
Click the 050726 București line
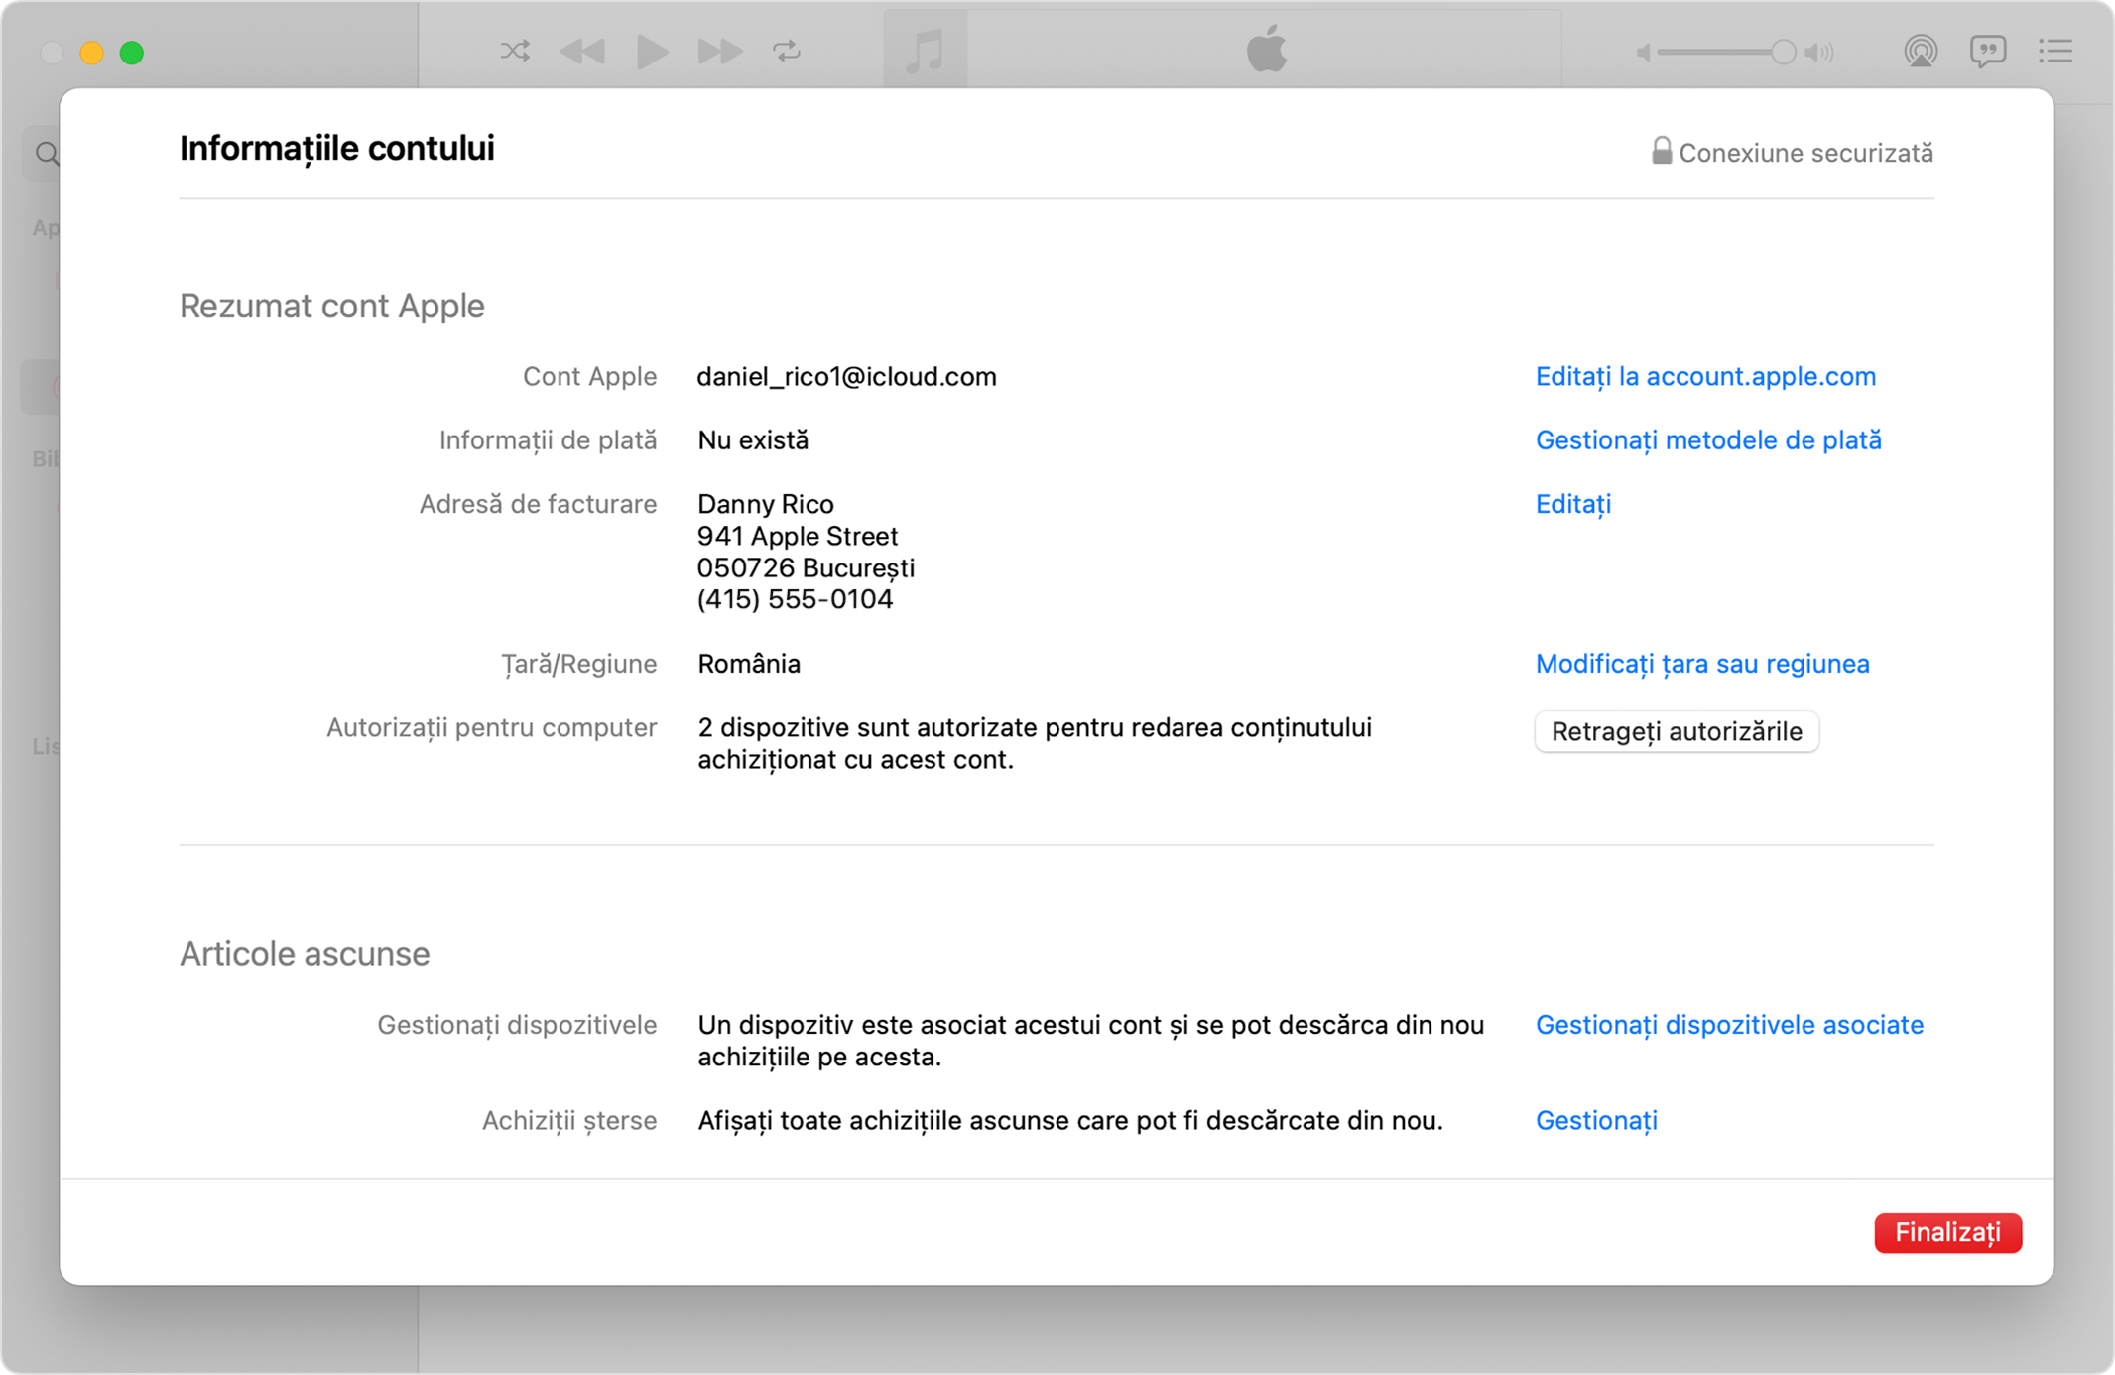coord(806,568)
